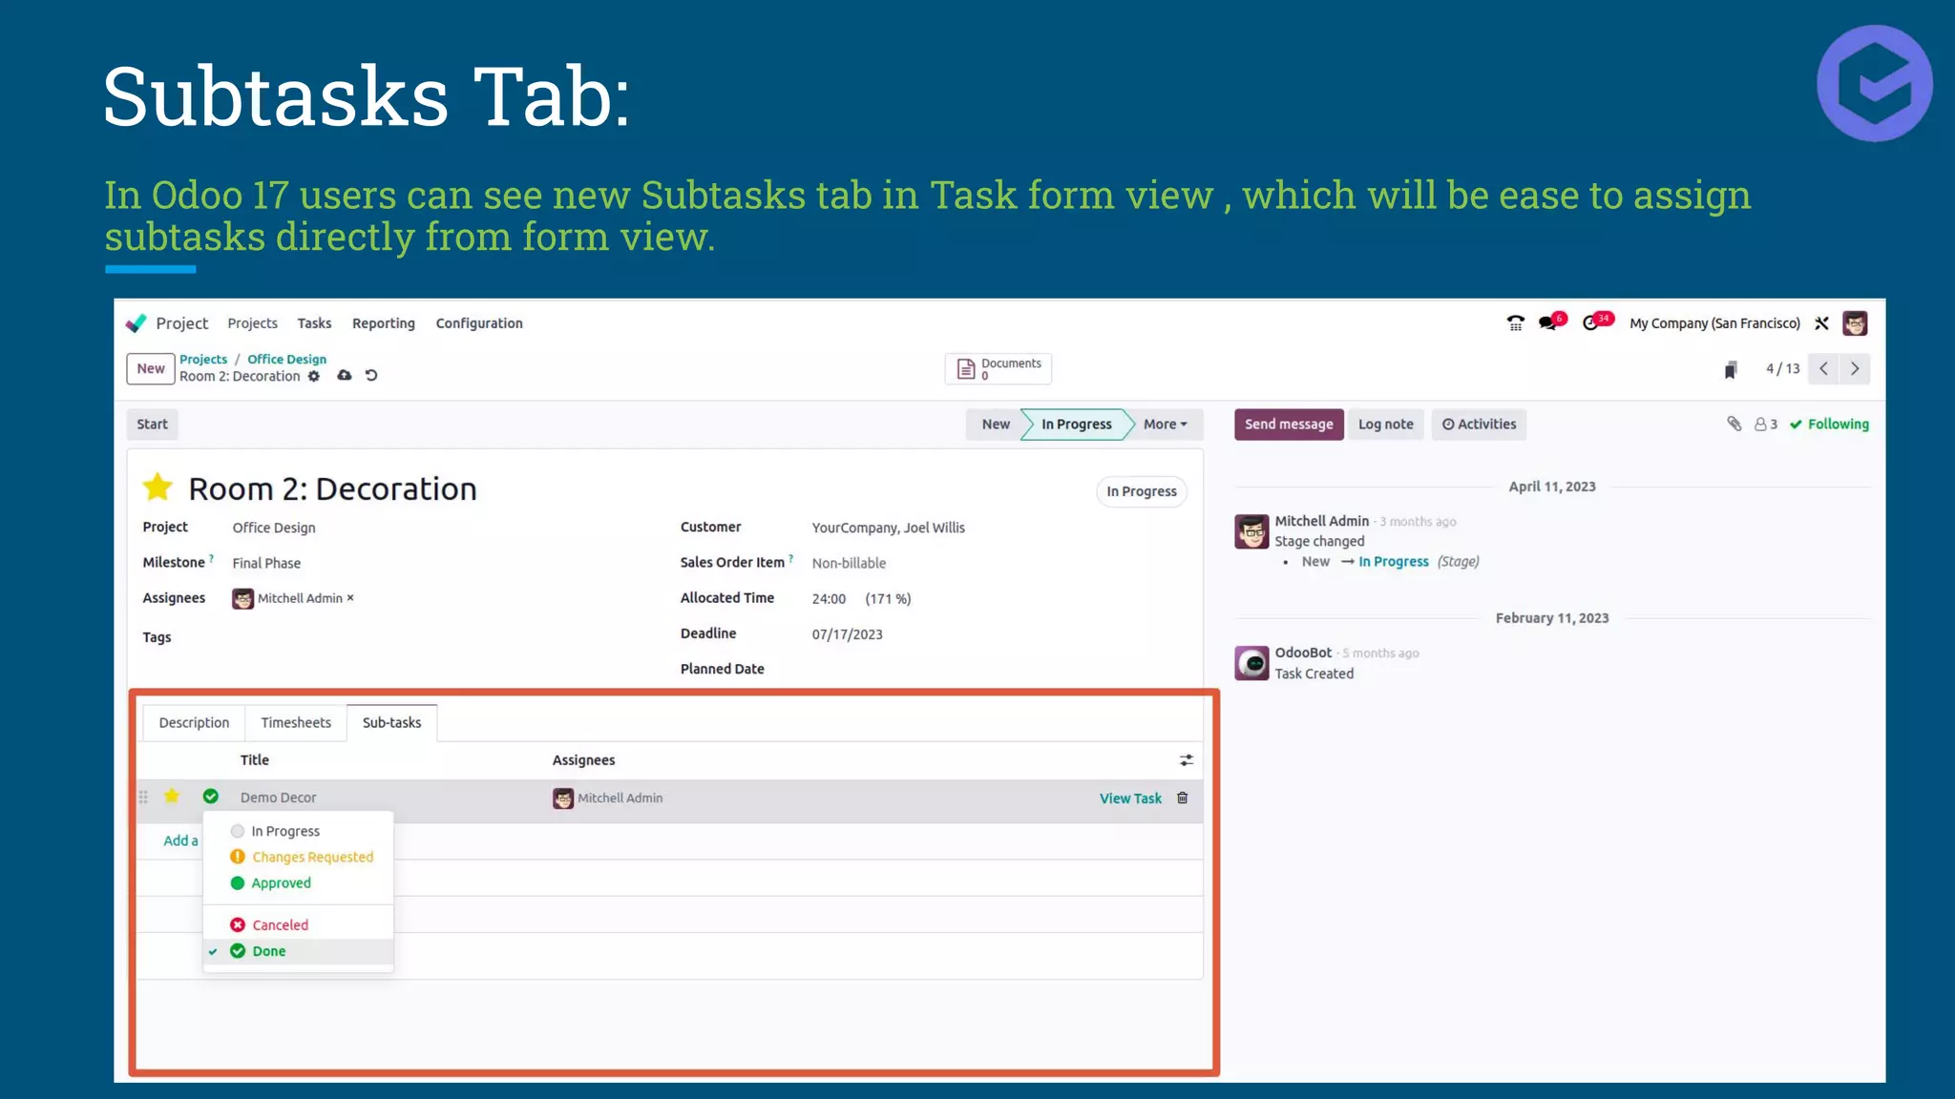The height and width of the screenshot is (1099, 1955).
Task: Open the Projects menu
Action: tap(252, 323)
